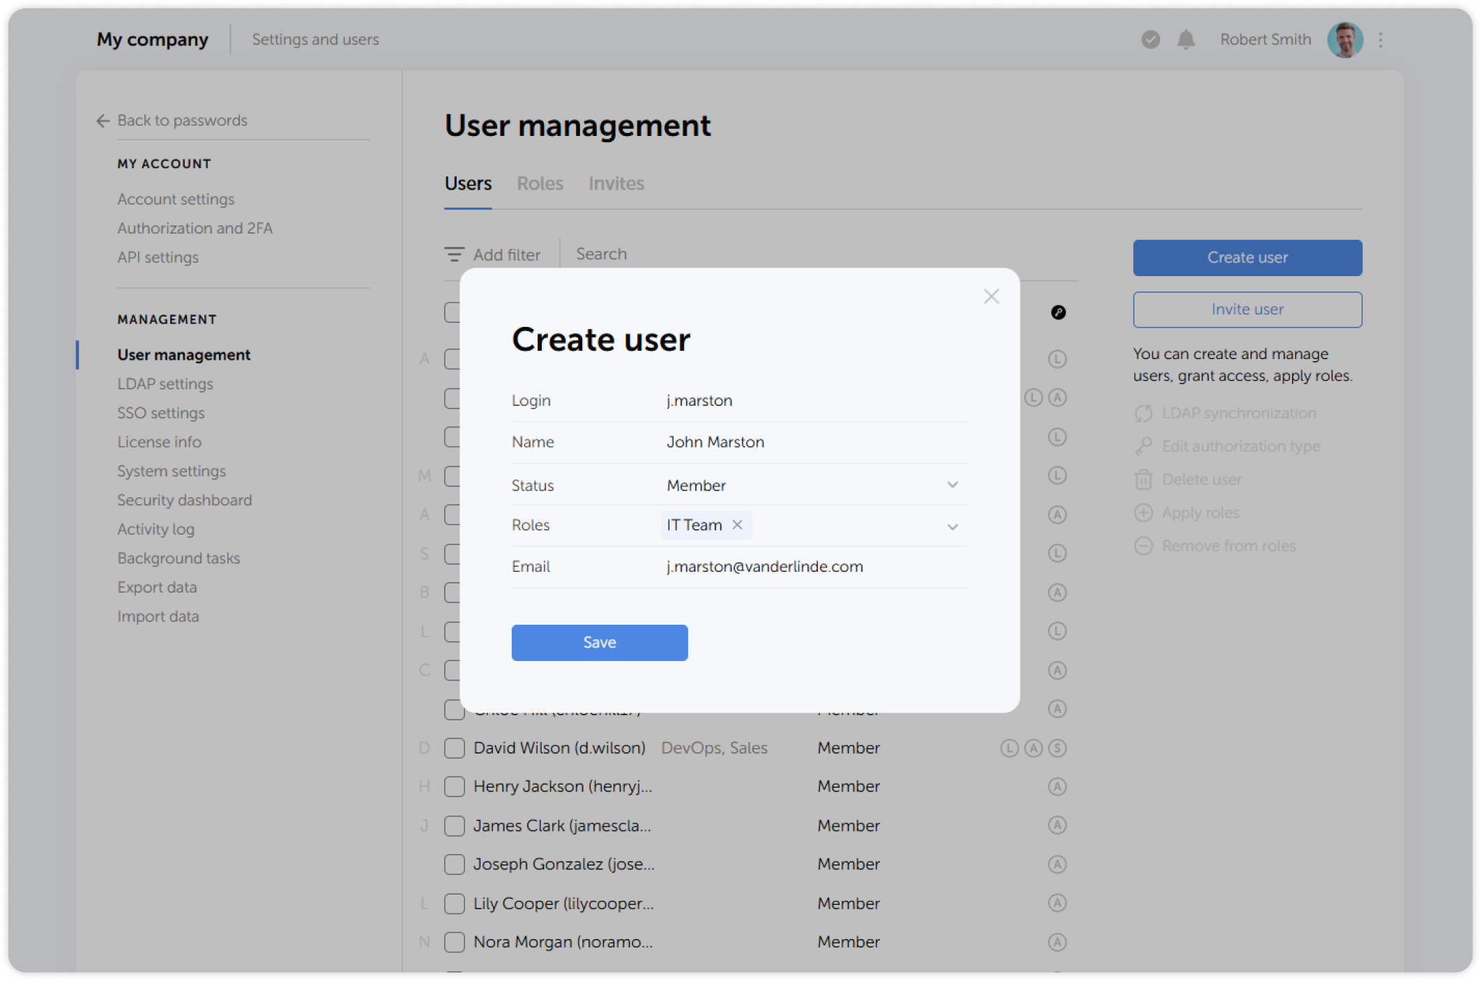Select Henry Jackson's row checkbox
Viewport: 1481px width, 981px height.
click(454, 786)
